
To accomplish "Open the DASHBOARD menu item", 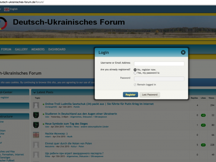I will point(57,49).
